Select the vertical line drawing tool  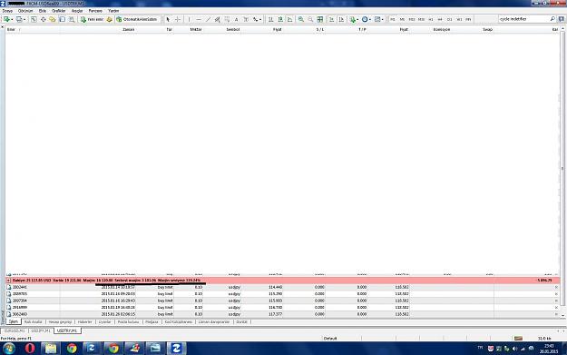coord(189,19)
